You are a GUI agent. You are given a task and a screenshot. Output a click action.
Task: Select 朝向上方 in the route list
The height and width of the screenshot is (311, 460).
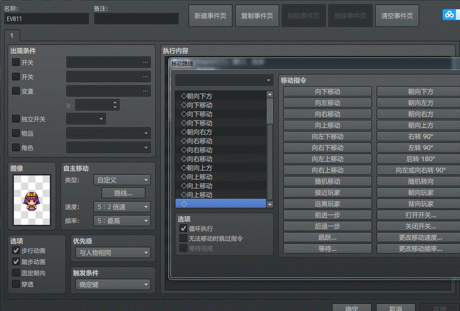point(221,168)
